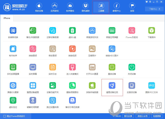This screenshot has width=165, height=119.
Task: Open the iTunes及驱动 iTunes and drivers tool
Action: click(x=132, y=33)
